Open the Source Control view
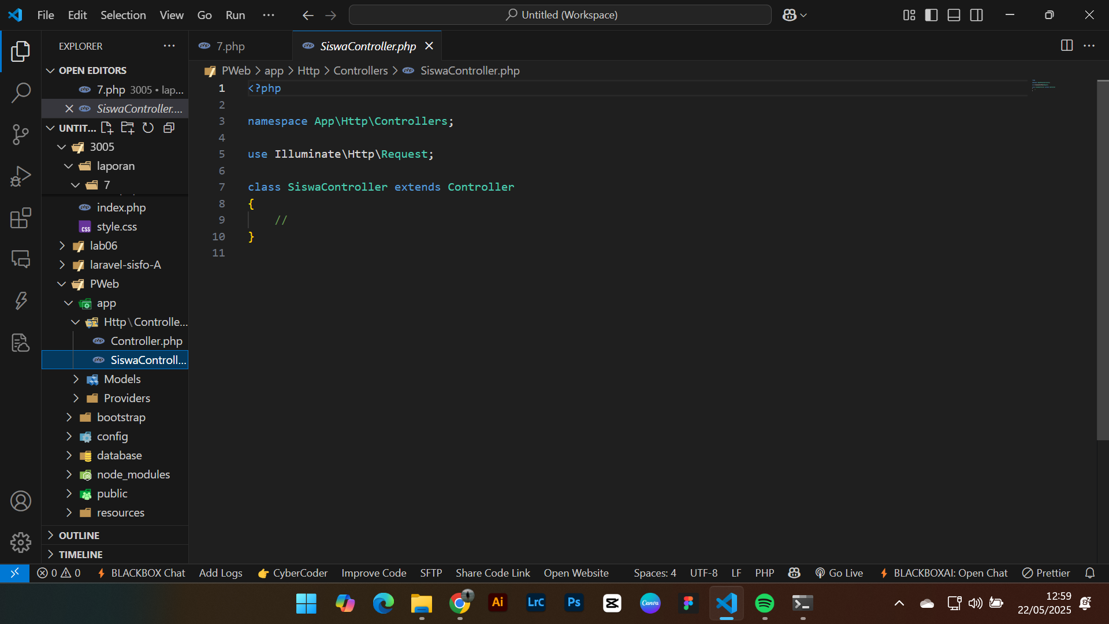This screenshot has width=1109, height=624. point(20,134)
